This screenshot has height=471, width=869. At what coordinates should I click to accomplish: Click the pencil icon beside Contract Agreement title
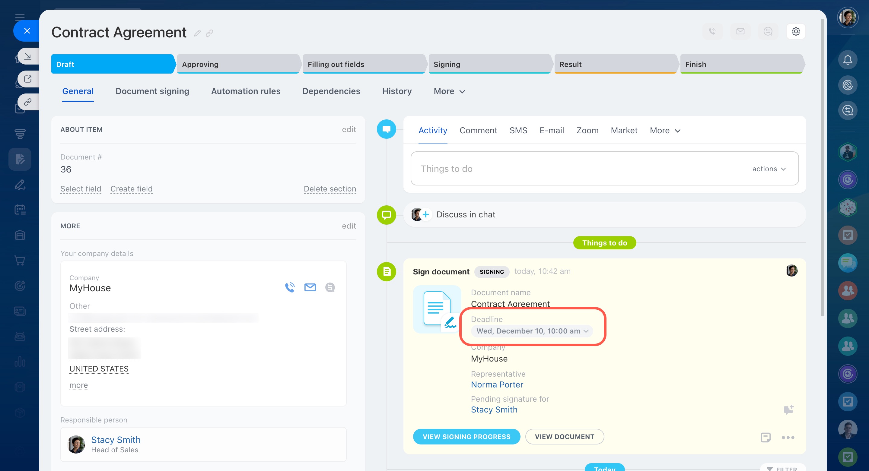197,33
